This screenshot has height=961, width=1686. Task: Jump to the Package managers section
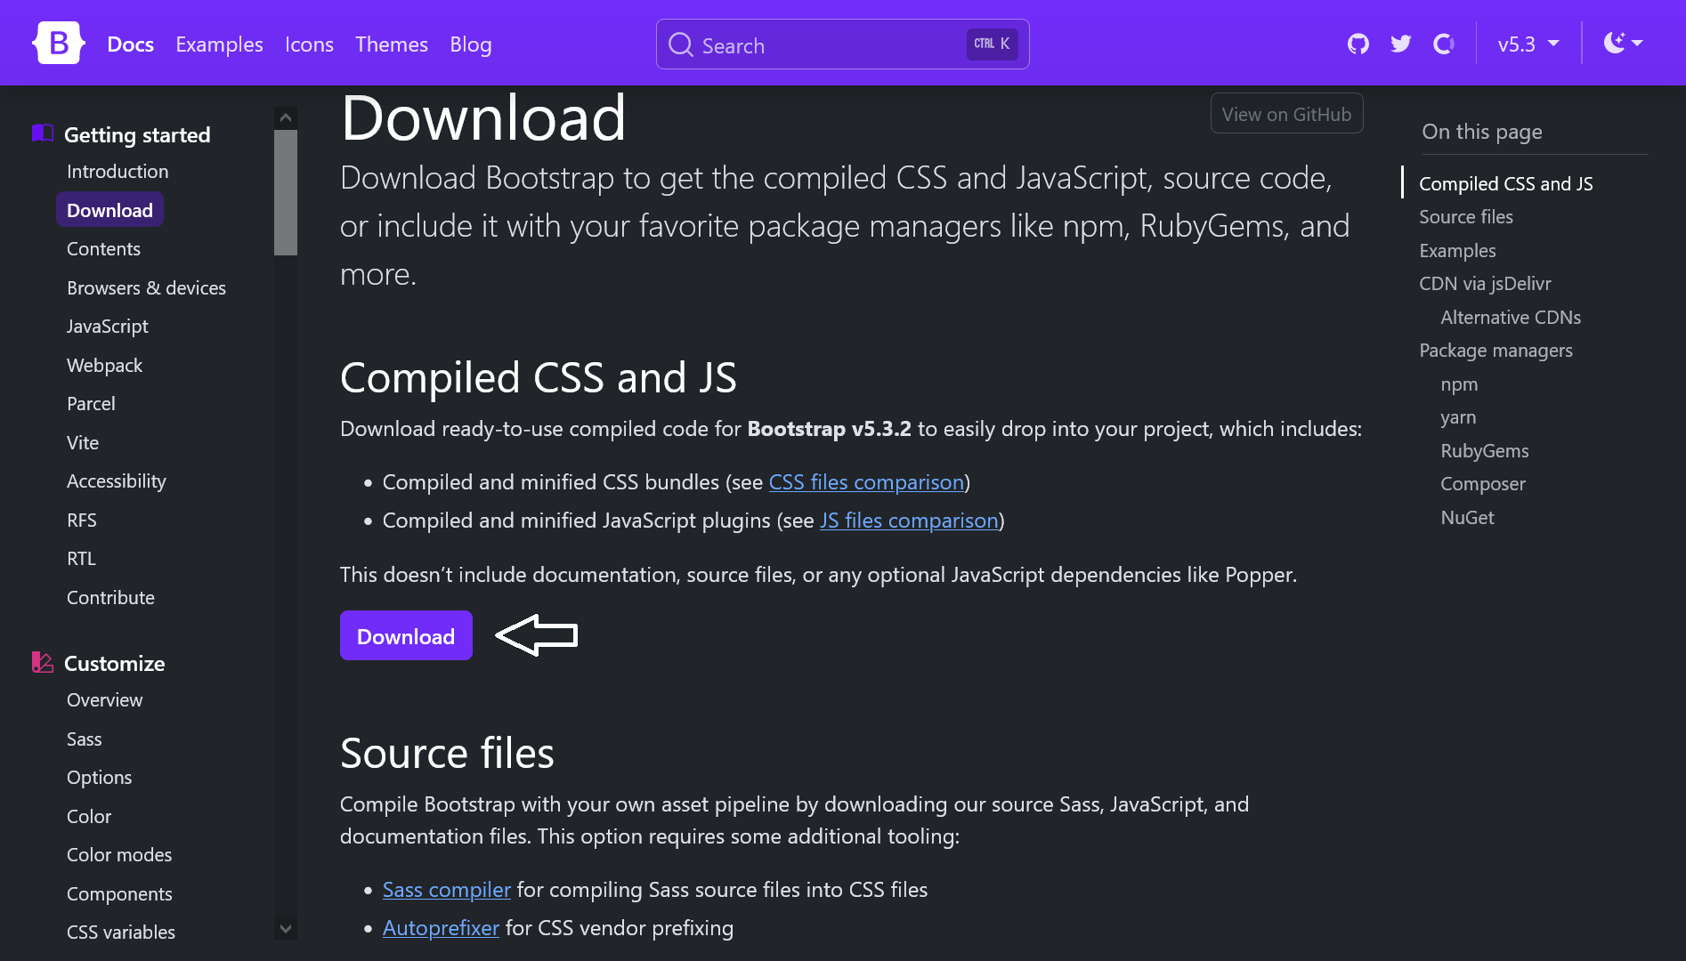click(x=1496, y=351)
